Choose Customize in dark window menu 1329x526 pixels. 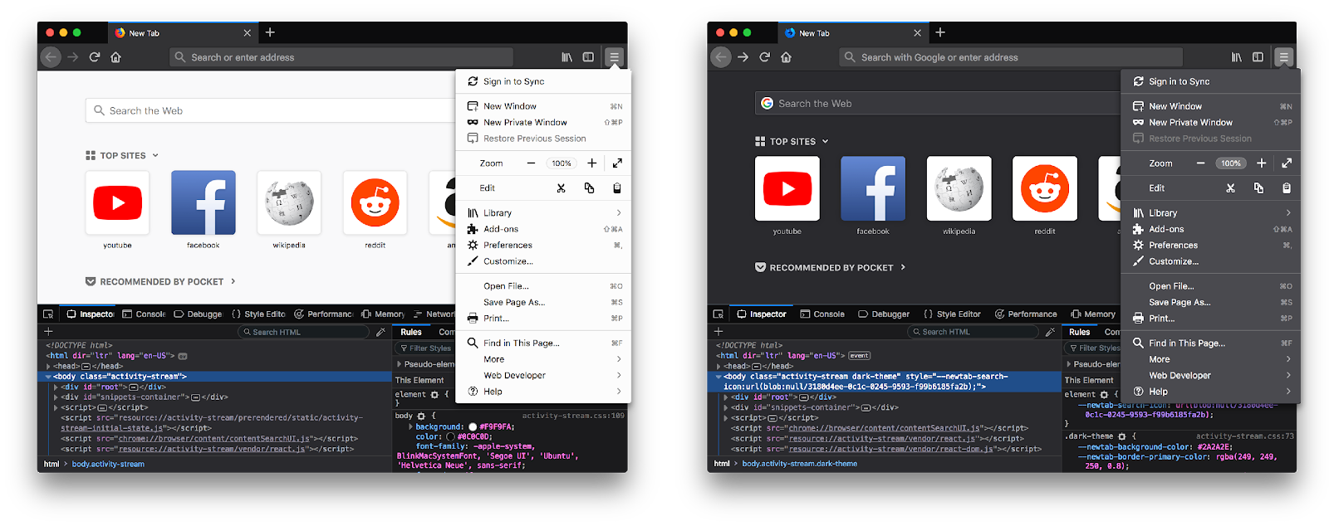tap(1210, 261)
